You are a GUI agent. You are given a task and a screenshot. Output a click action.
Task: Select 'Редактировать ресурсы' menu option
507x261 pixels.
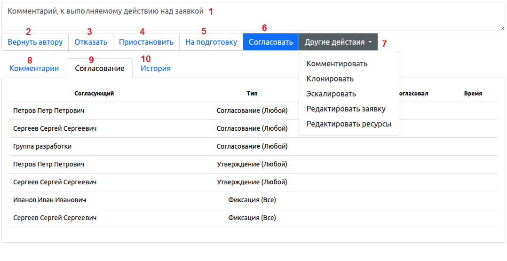[x=349, y=124]
